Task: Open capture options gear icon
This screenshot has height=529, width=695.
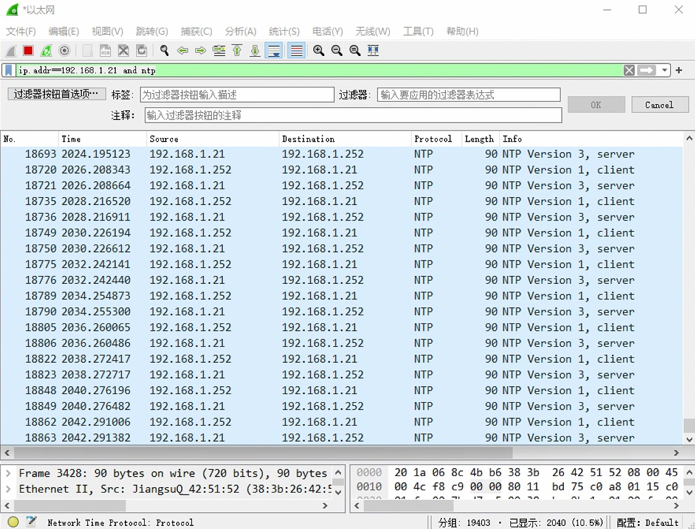Action: tap(64, 50)
